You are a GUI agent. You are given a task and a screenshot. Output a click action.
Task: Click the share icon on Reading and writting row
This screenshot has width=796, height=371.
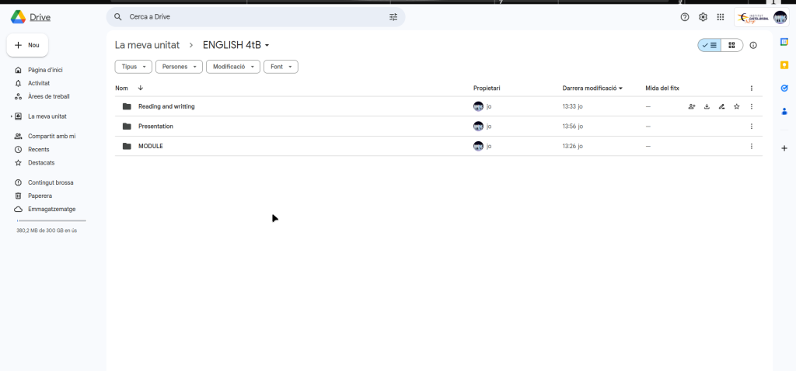(x=692, y=106)
